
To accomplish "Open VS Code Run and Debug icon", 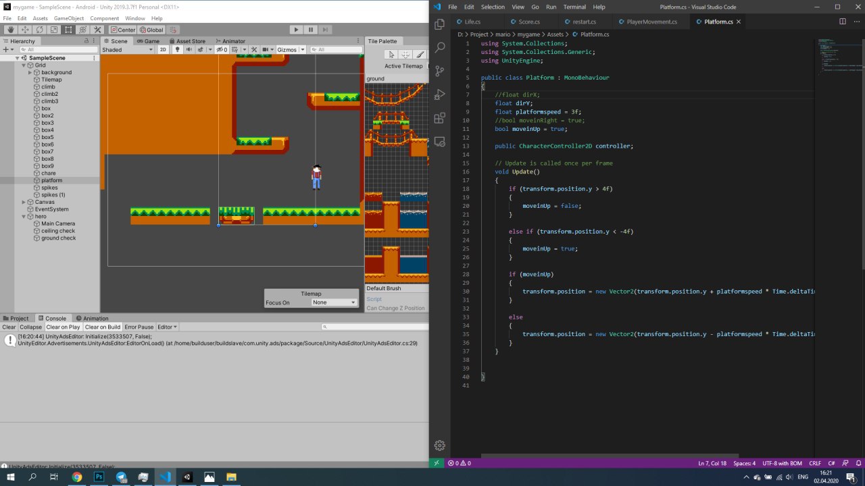I will click(x=440, y=94).
